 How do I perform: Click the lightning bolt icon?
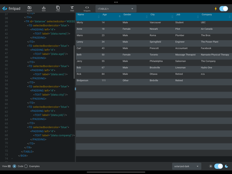216,8
